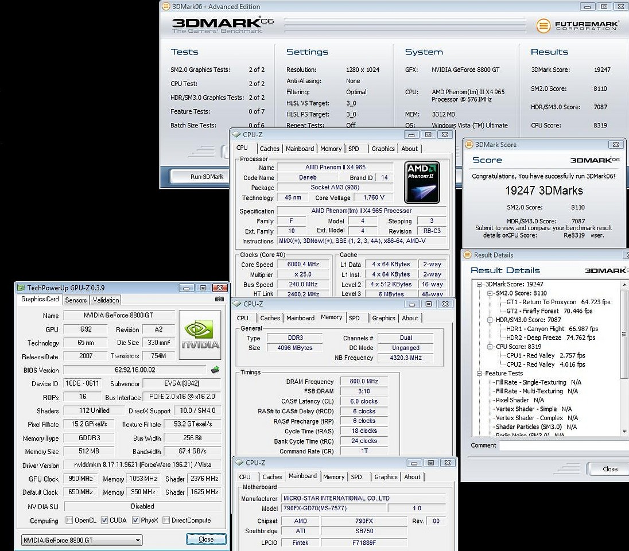The image size is (629, 551).
Task: Collapse the Feature Tests tree node
Action: pos(479,373)
